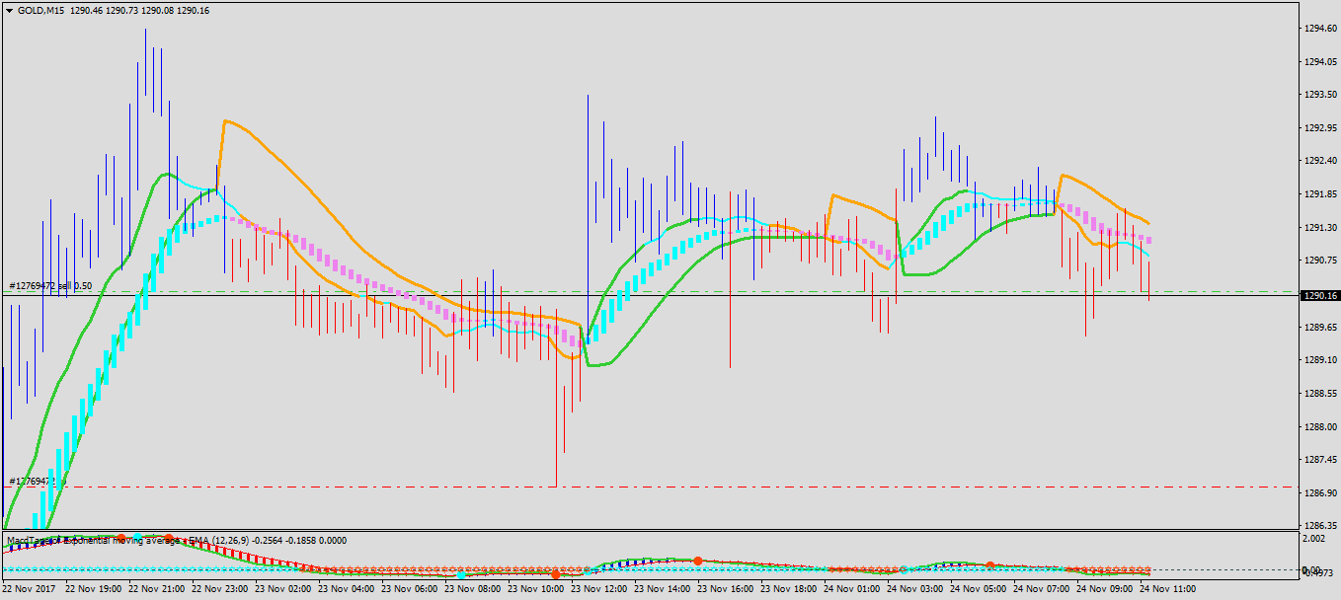Screen dimensions: 1341x600
Task: Click the 2.002 indicator scale value
Action: pos(1315,539)
